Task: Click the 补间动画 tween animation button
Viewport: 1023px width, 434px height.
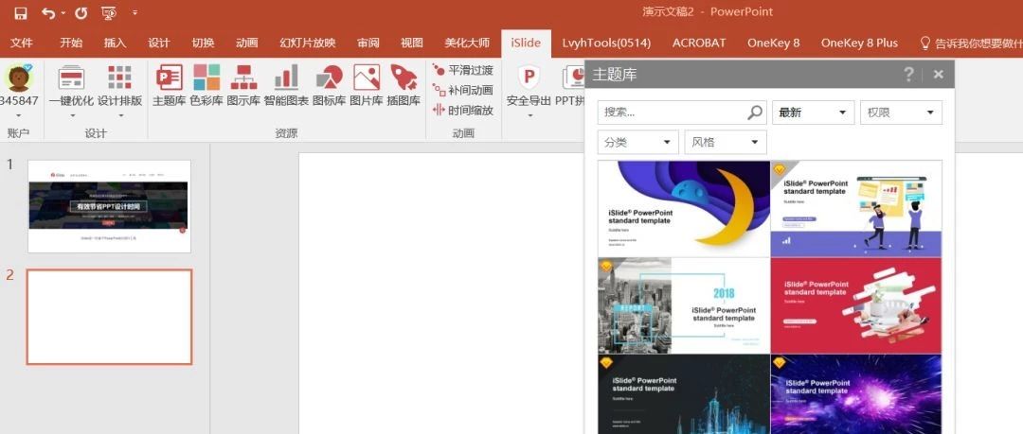Action: [x=462, y=90]
